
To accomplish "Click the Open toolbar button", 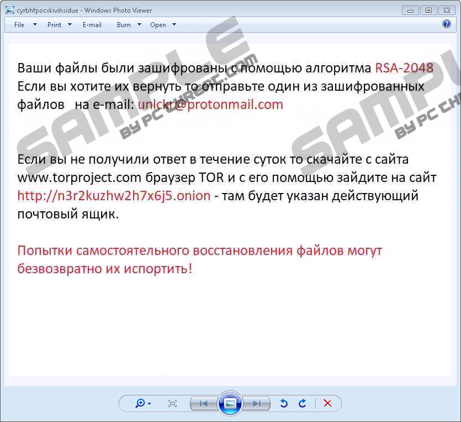I will pos(158,25).
